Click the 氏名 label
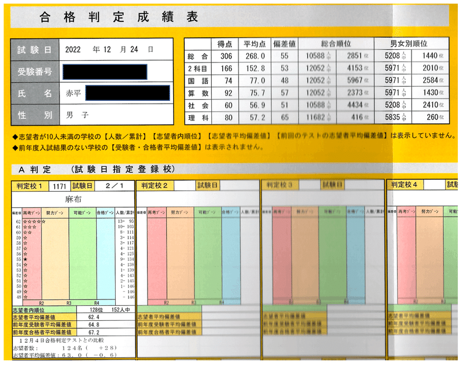Viewport: 463px width, 366px height. pyautogui.click(x=35, y=93)
